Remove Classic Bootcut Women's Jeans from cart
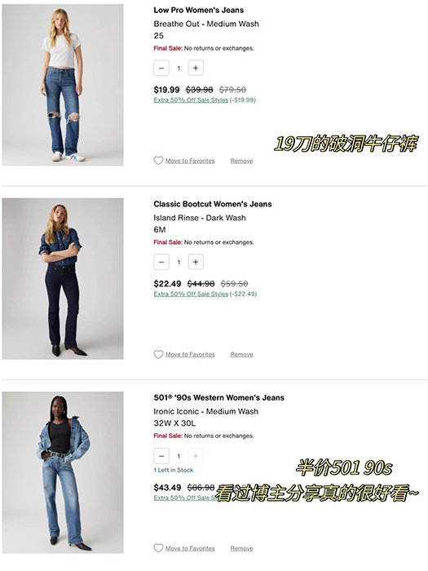The width and height of the screenshot is (428, 571). 241,354
